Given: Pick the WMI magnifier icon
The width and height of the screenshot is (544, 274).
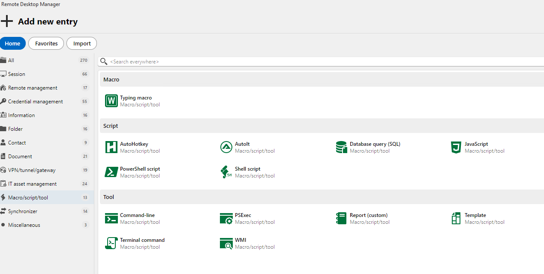Looking at the screenshot, I should click(x=226, y=243).
